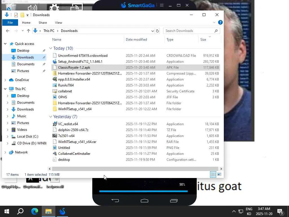Expand the ribbon with the chevron

click(214, 23)
